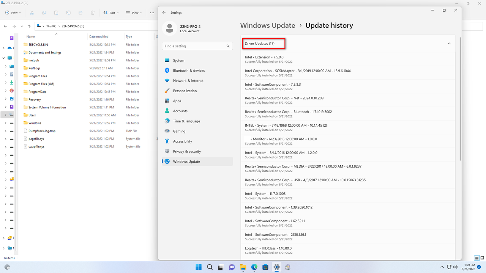The width and height of the screenshot is (486, 273).
Task: Click chevron before This PC in address bar
Action: point(44,26)
